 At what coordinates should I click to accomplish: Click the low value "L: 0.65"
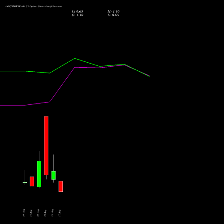pyautogui.click(x=113, y=15)
